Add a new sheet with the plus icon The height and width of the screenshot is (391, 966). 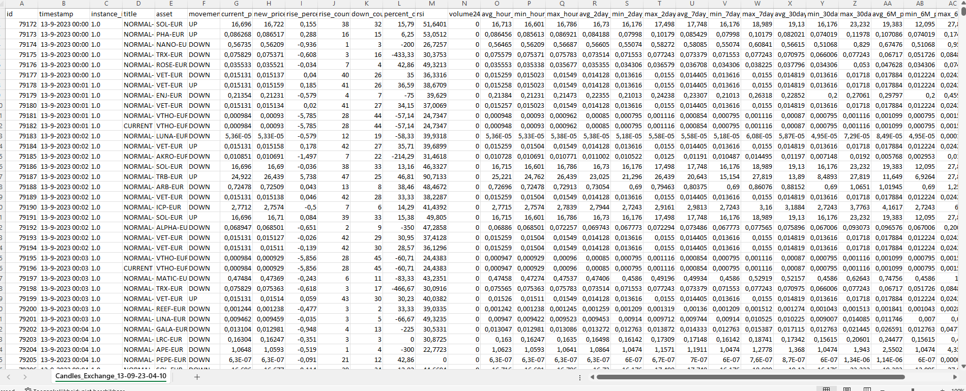pyautogui.click(x=197, y=377)
